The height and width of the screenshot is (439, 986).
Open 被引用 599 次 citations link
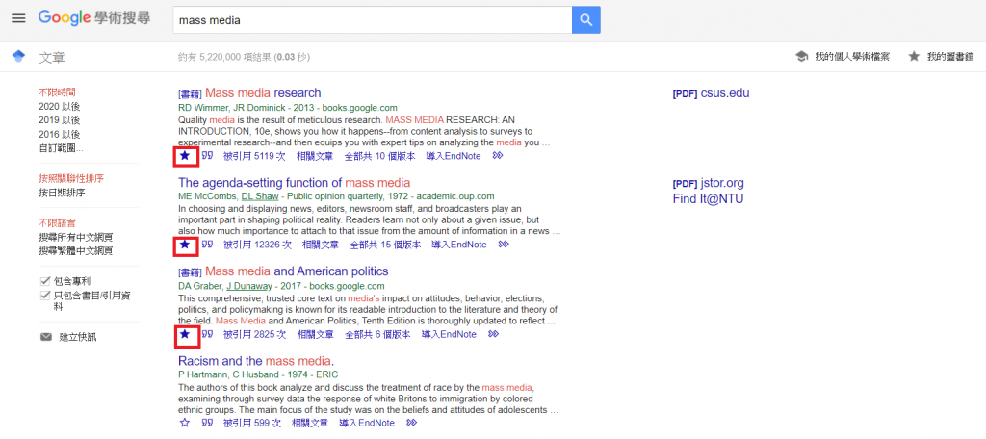click(251, 423)
